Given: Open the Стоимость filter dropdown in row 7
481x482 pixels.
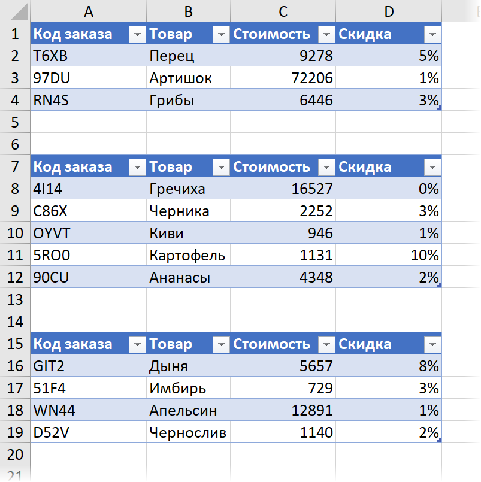Looking at the screenshot, I should (326, 167).
